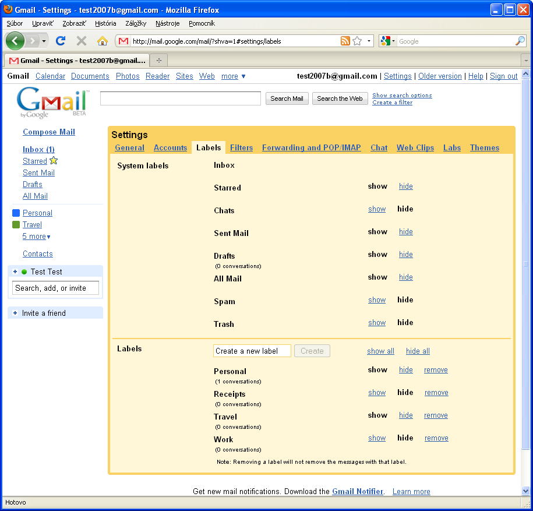Open the search engine chooser dropdown
Screen dimensions: 533x511
387,41
